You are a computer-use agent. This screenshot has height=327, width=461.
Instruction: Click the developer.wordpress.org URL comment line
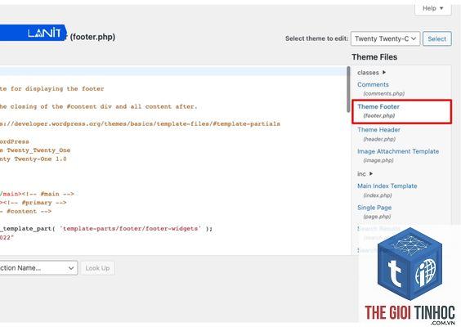tap(140, 123)
